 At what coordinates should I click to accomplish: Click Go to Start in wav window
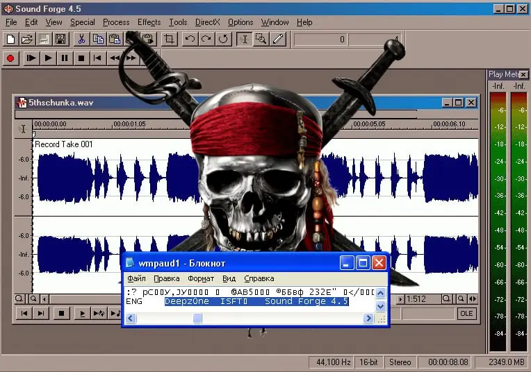point(24,313)
